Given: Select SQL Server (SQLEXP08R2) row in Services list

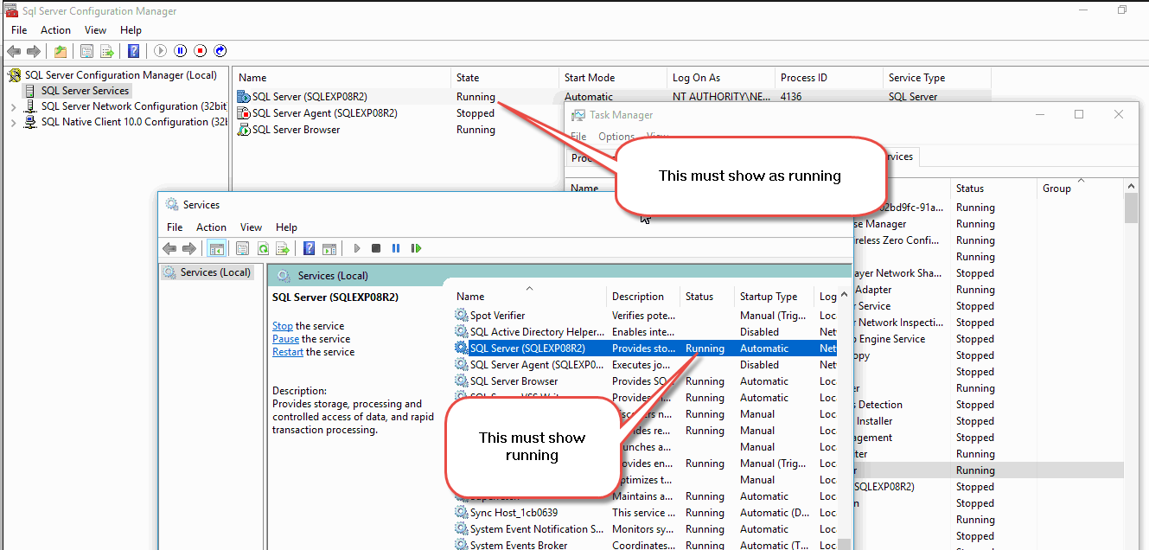Looking at the screenshot, I should click(x=646, y=349).
